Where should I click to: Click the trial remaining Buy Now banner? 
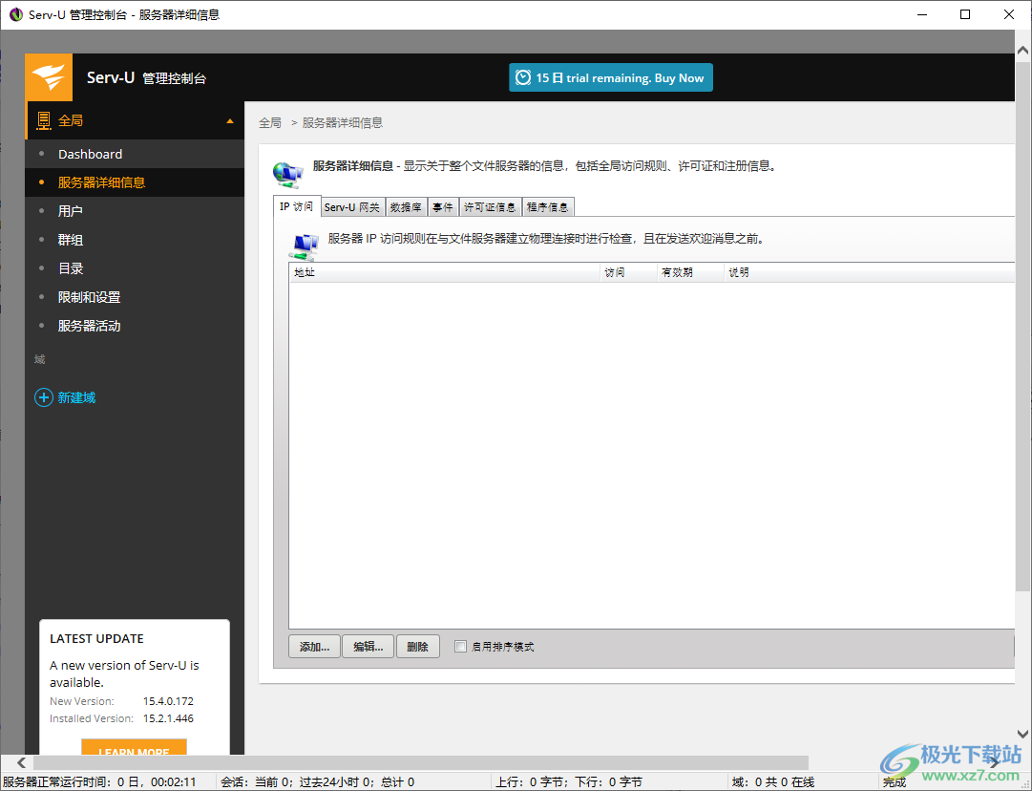coord(611,77)
